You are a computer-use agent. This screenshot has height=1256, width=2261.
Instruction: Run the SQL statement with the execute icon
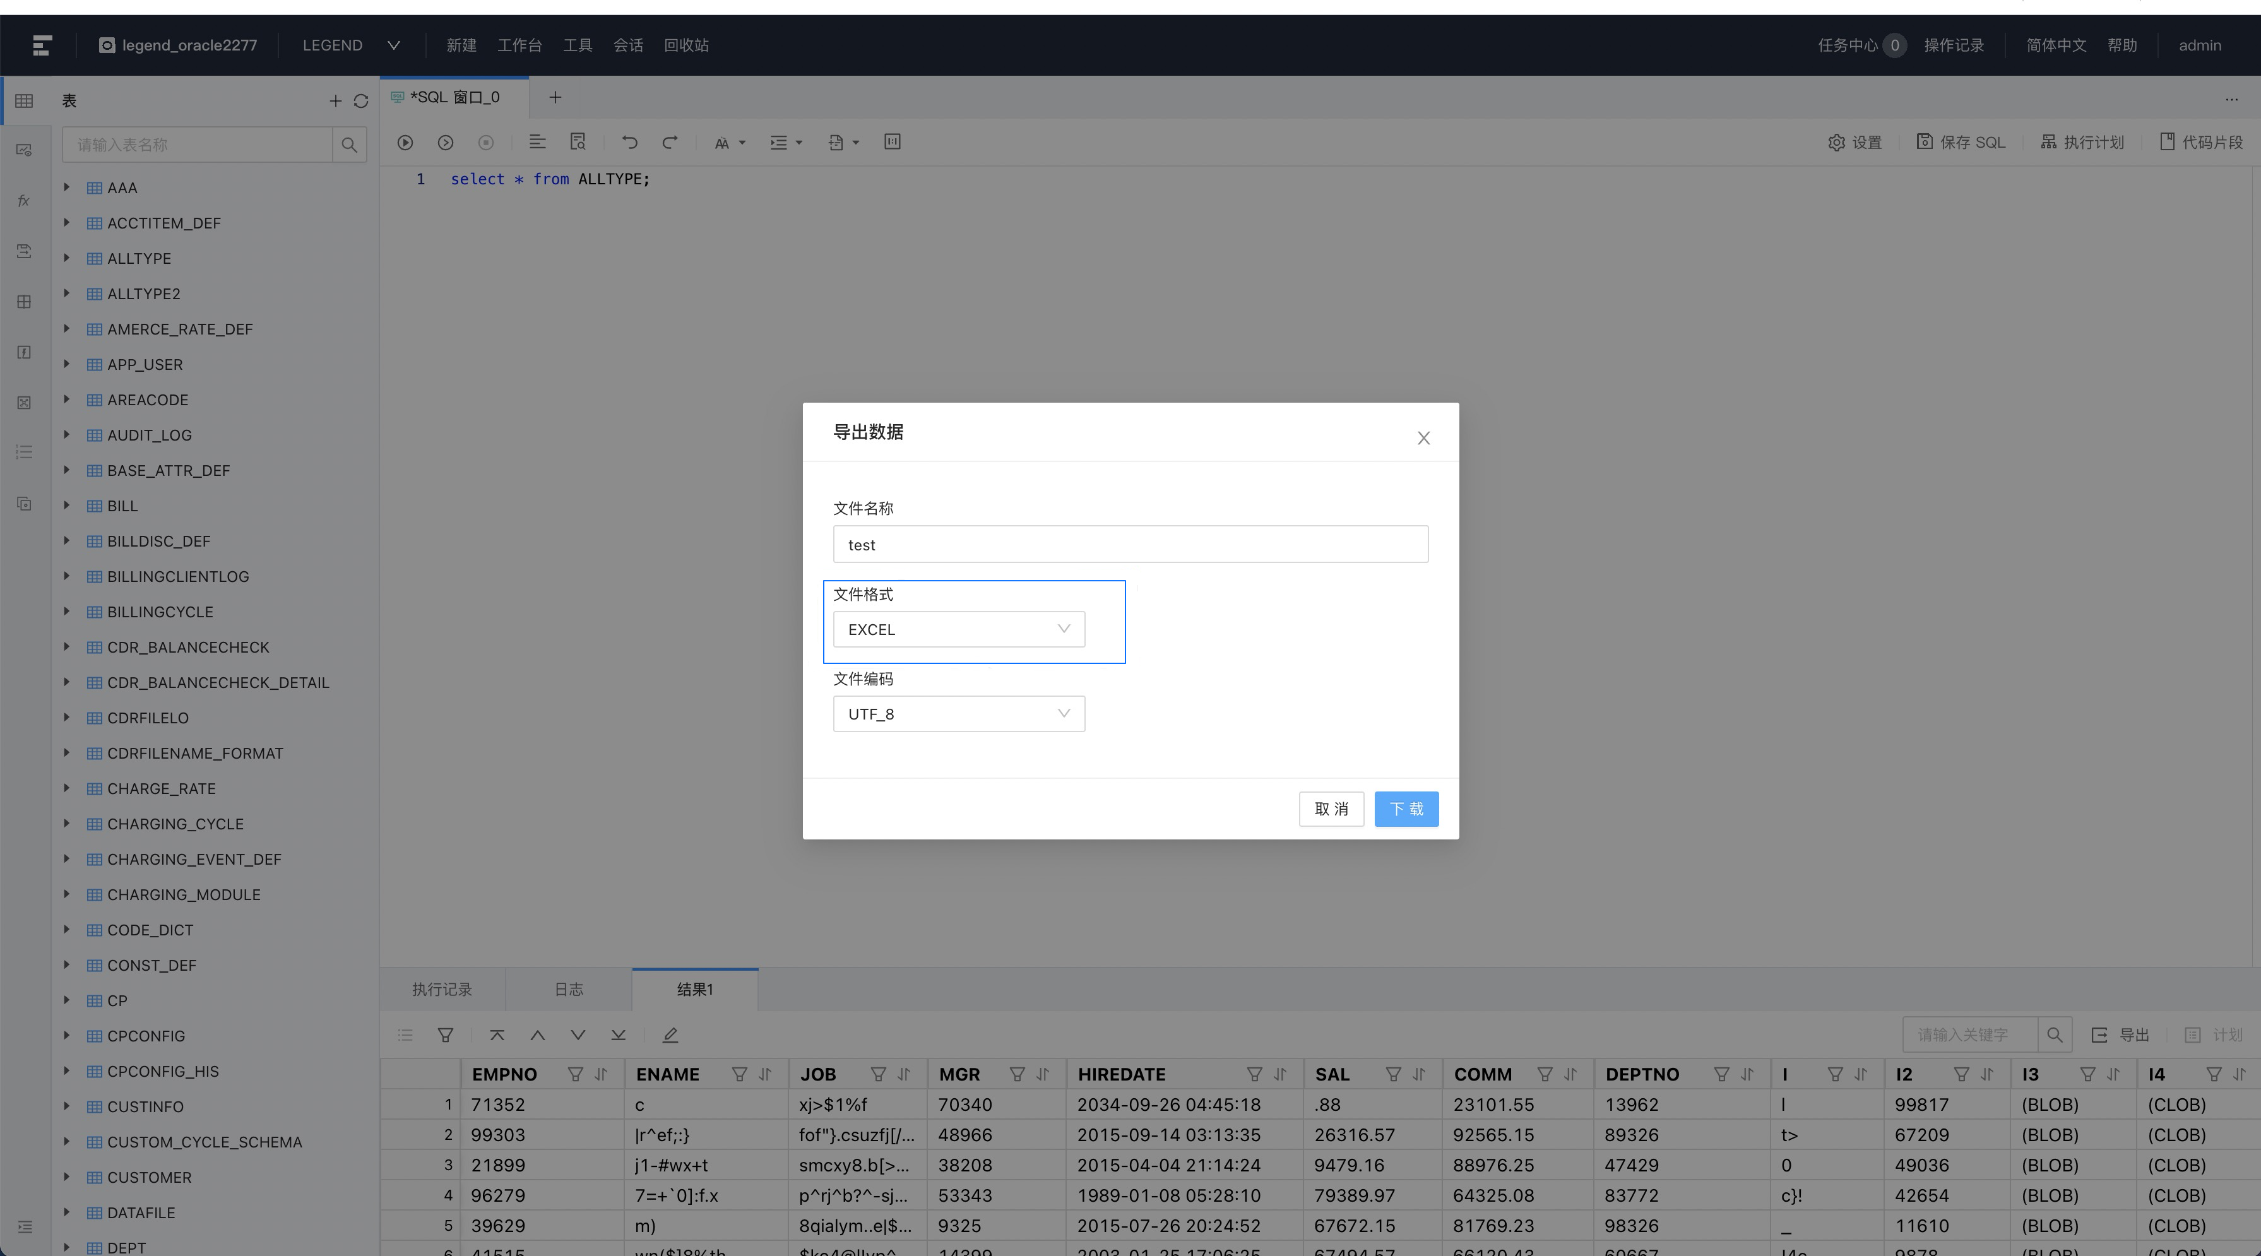[405, 142]
